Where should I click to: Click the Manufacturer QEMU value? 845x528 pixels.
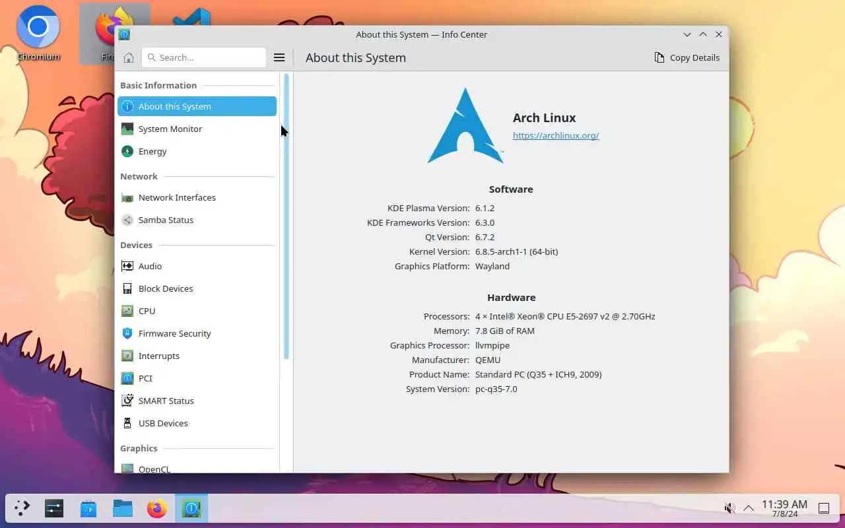point(488,360)
